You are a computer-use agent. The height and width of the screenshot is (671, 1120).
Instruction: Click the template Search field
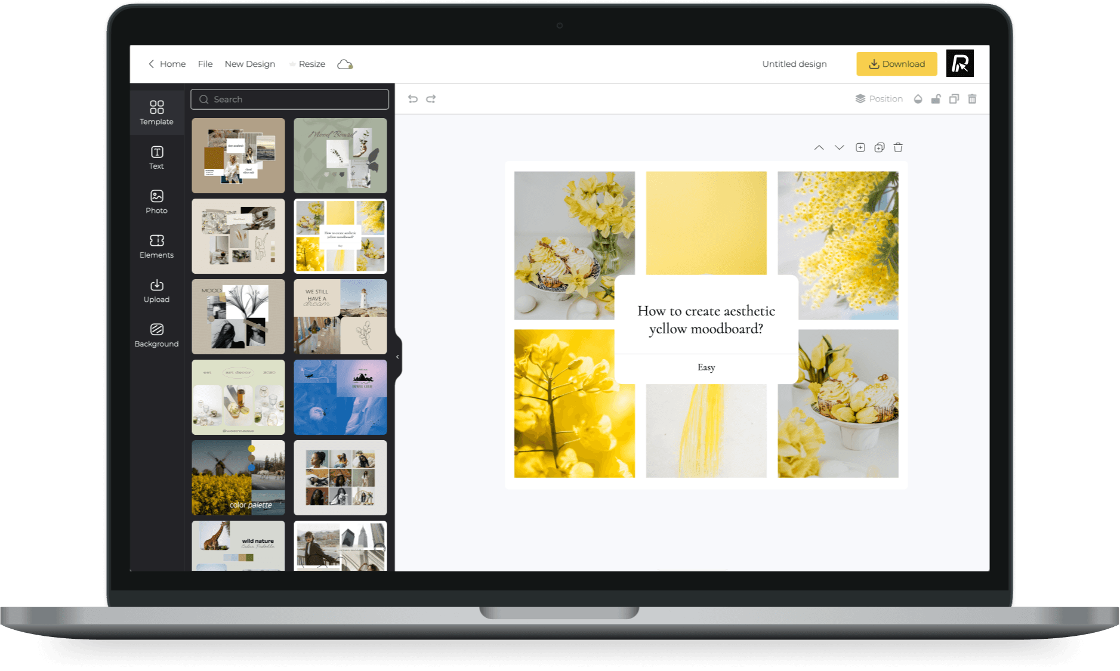289,99
